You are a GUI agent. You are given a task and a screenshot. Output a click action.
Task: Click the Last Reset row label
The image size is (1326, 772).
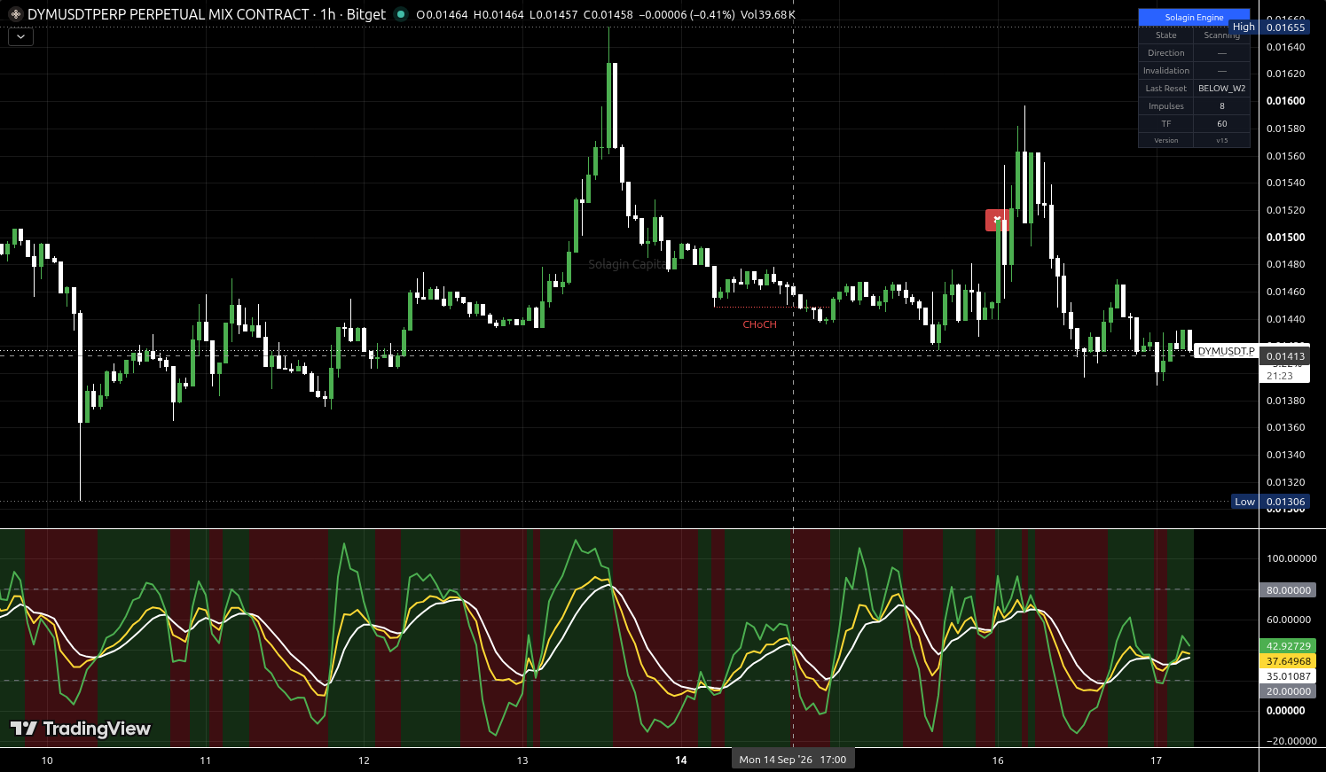click(x=1166, y=89)
